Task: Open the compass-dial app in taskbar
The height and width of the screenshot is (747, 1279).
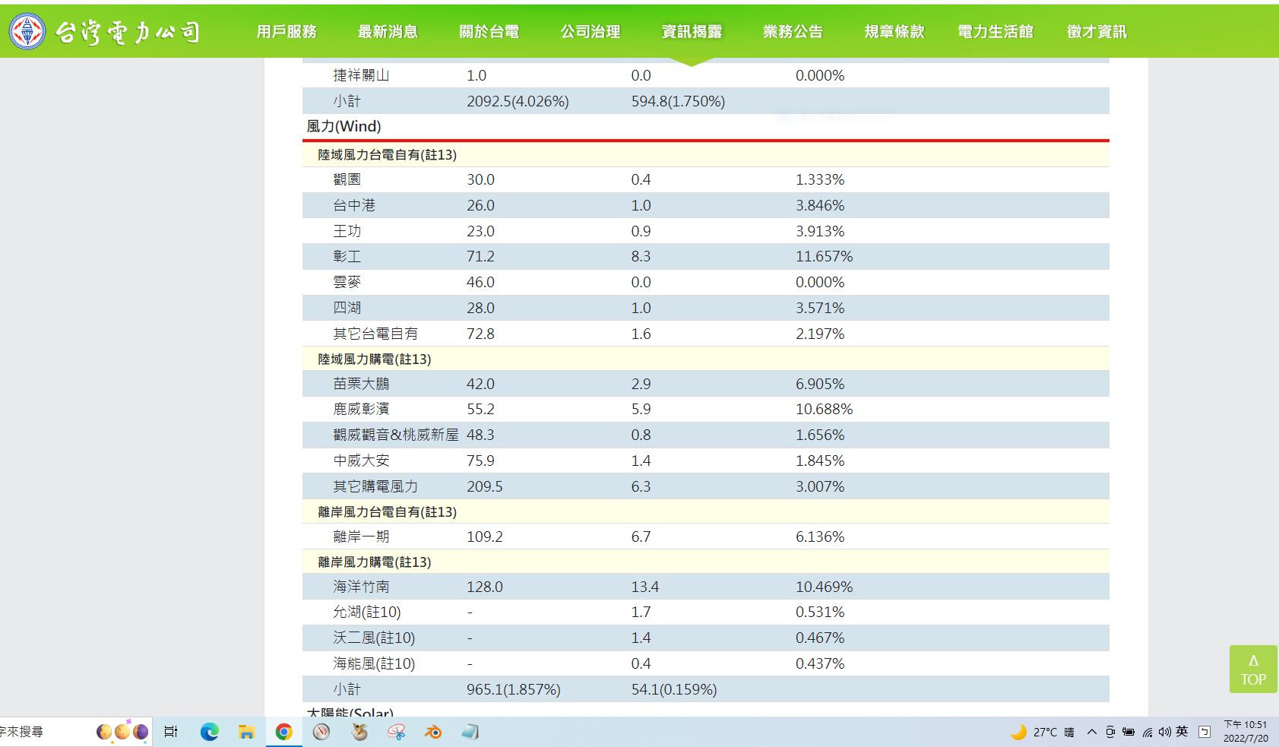Action: [x=321, y=732]
